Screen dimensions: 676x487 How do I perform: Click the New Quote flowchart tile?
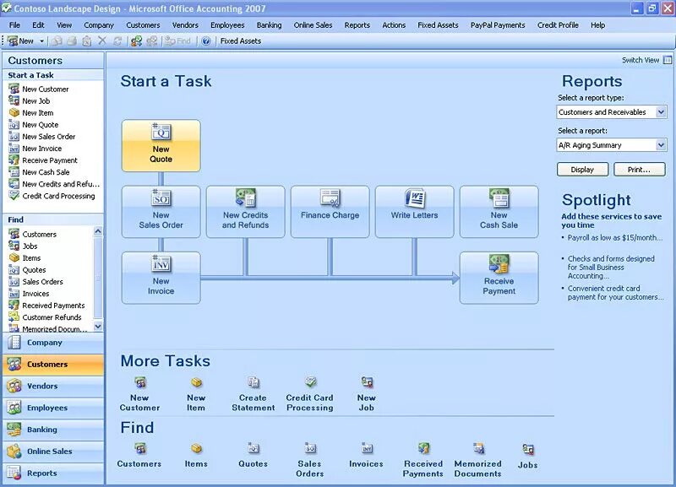click(x=161, y=145)
